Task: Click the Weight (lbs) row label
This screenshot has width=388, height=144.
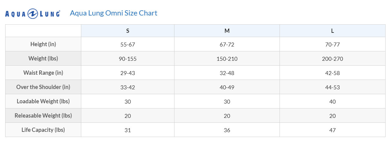Action: (43, 59)
